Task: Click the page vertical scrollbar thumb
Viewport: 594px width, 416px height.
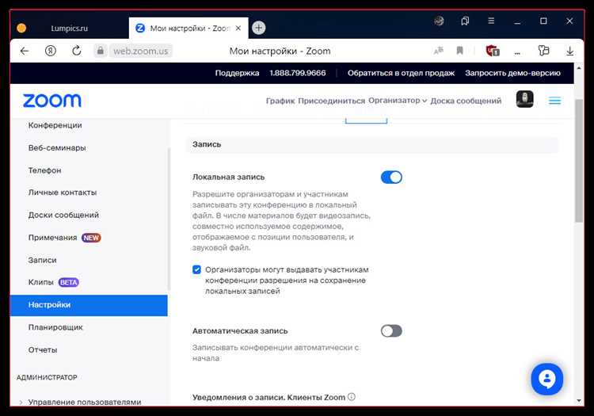Action: click(578, 161)
